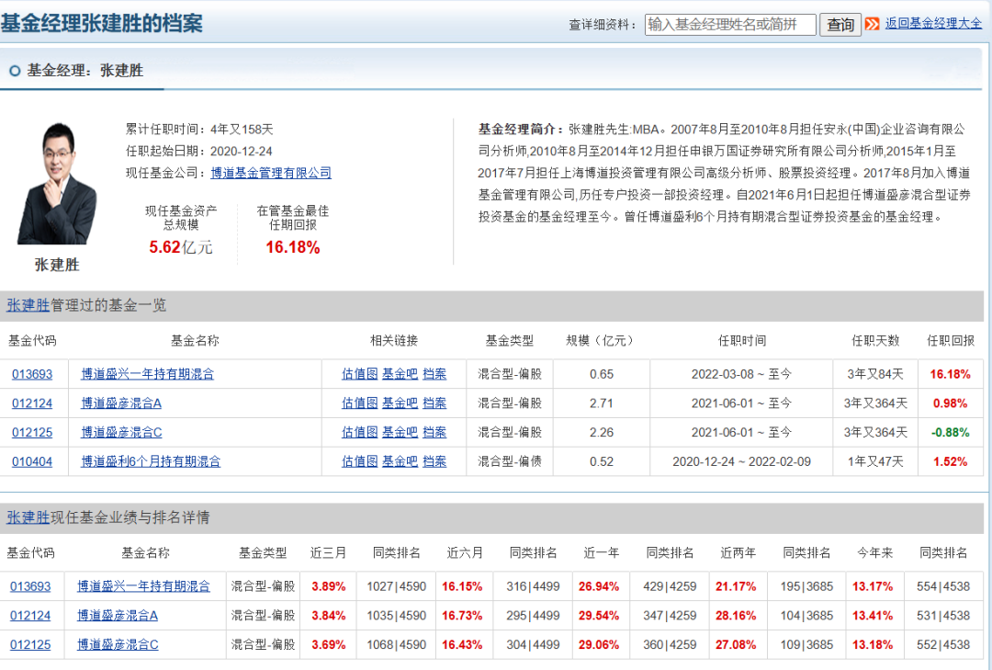
Task: Click 张建胜 link in 管理过的基金一览 header
Action: pos(28,305)
